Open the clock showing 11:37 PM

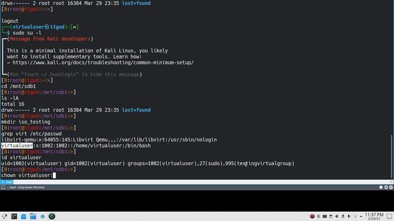[374, 217]
